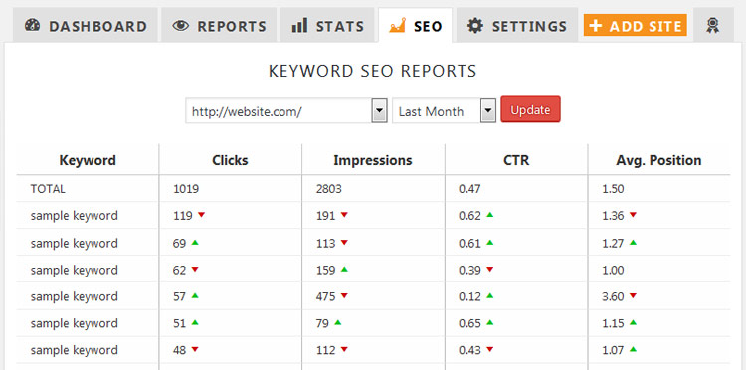746x370 pixels.
Task: Click the orange chart icon on SEO tab
Action: [397, 25]
